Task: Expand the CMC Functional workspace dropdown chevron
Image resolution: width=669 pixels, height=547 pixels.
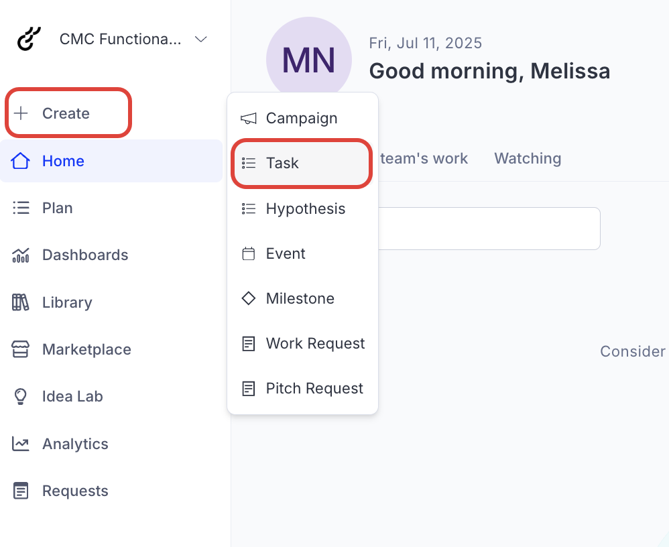Action: pos(200,40)
